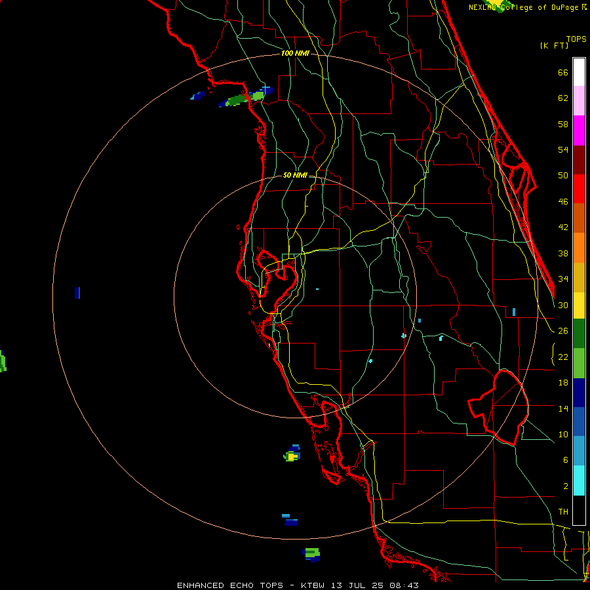Click the [K FT] units label

point(555,45)
